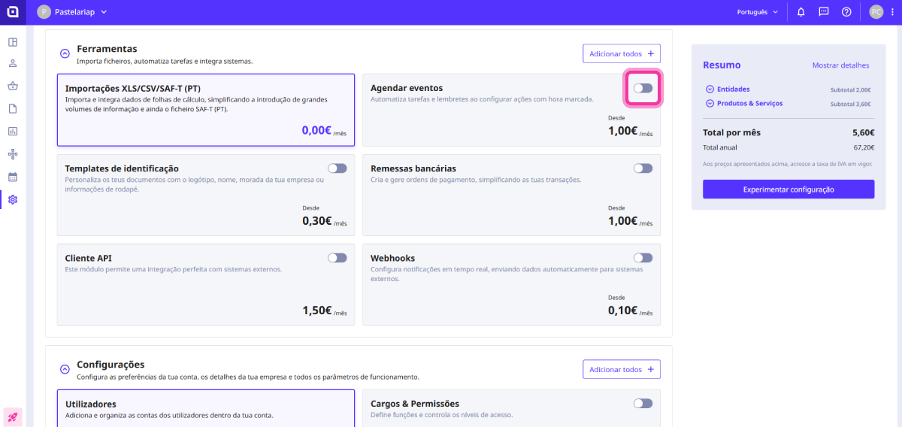Click the 1,50€ price on Cliente API card
The height and width of the screenshot is (427, 902).
tap(316, 310)
